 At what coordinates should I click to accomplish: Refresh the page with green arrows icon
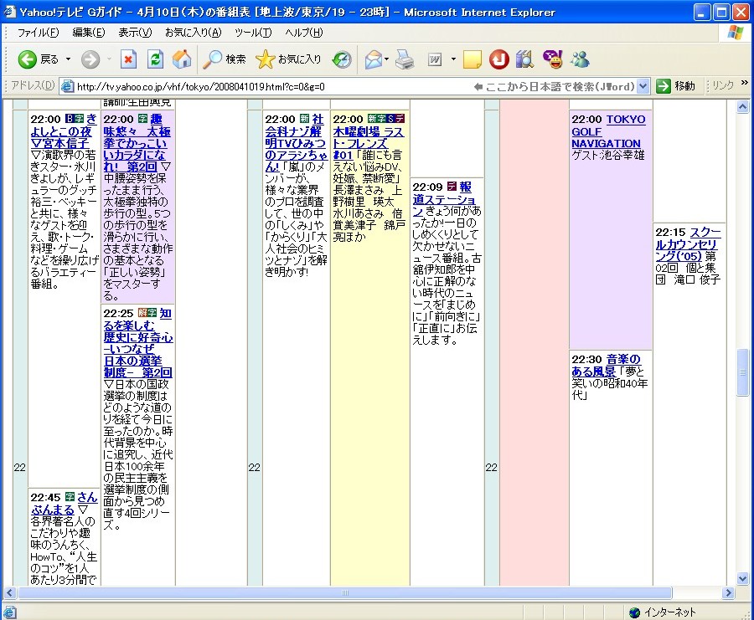(155, 59)
